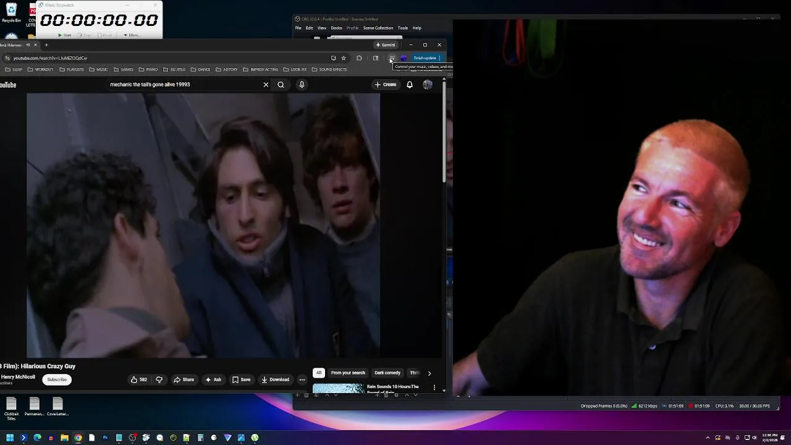Click the YouTube search magnifier button
The height and width of the screenshot is (445, 791).
(281, 85)
